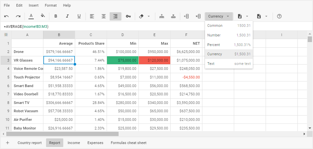Click the lock cell key icon
The image size is (313, 149).
click(x=128, y=16)
